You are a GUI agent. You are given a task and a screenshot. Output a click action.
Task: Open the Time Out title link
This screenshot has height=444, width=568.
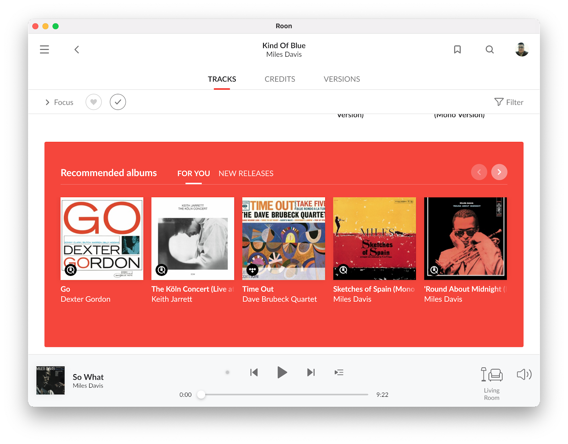pos(258,289)
